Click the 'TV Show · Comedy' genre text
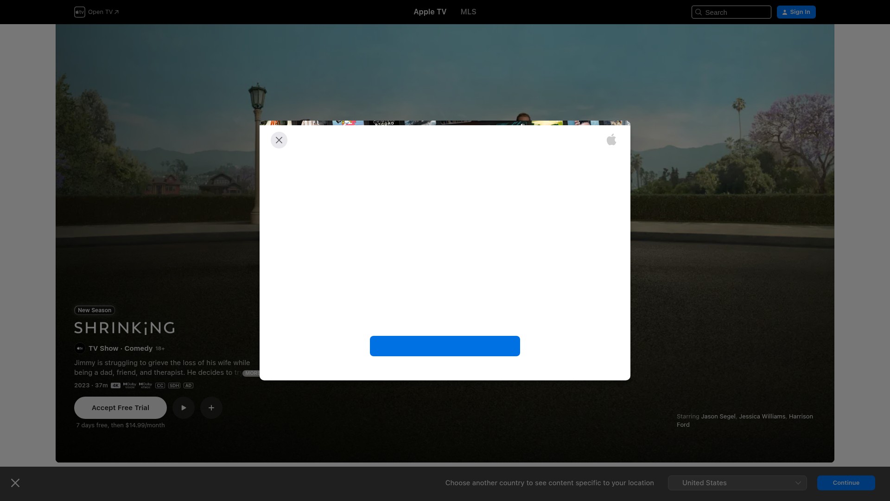The height and width of the screenshot is (501, 890). [121, 348]
